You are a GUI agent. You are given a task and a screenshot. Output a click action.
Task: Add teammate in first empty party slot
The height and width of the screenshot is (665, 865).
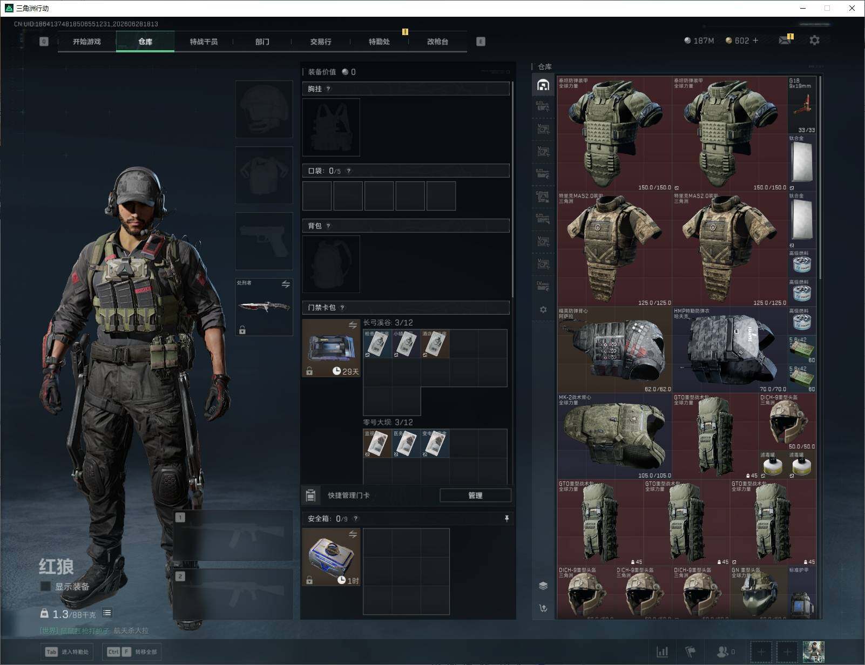coord(761,652)
